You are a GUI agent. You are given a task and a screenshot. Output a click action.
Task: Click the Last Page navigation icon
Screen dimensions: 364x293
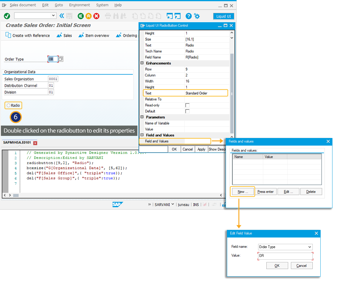(x=158, y=16)
